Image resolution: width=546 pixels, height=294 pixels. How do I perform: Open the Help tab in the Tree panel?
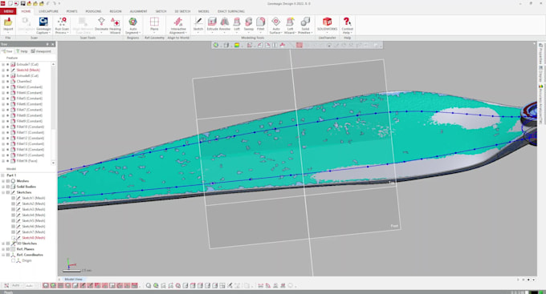(x=22, y=51)
